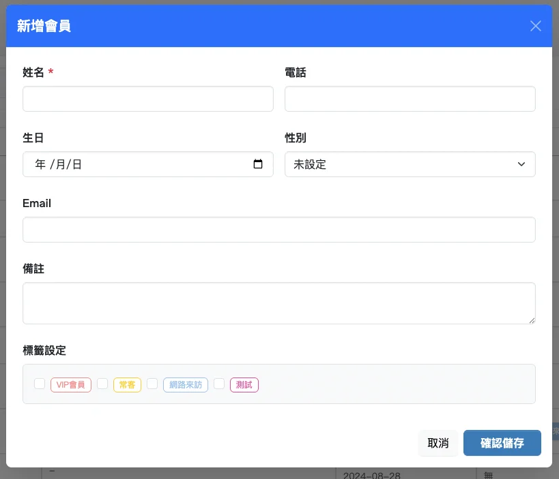Check the VIP會員 tag checkbox
This screenshot has height=479, width=559.
coord(40,384)
